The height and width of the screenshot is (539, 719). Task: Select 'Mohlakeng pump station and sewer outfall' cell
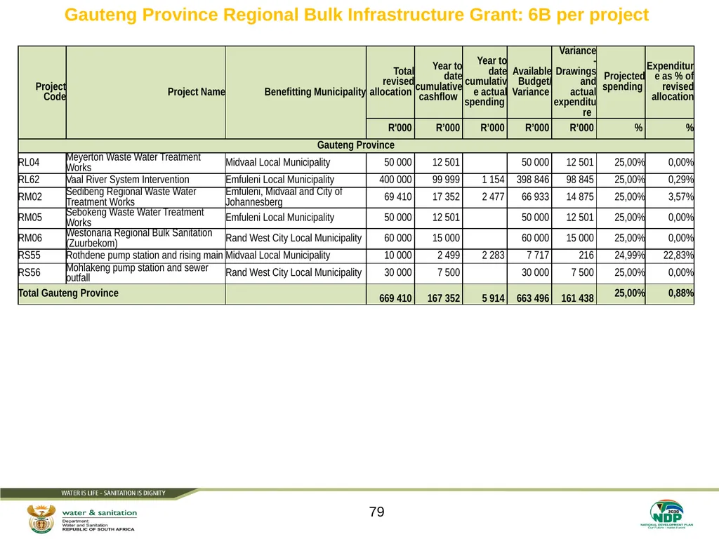(x=145, y=273)
